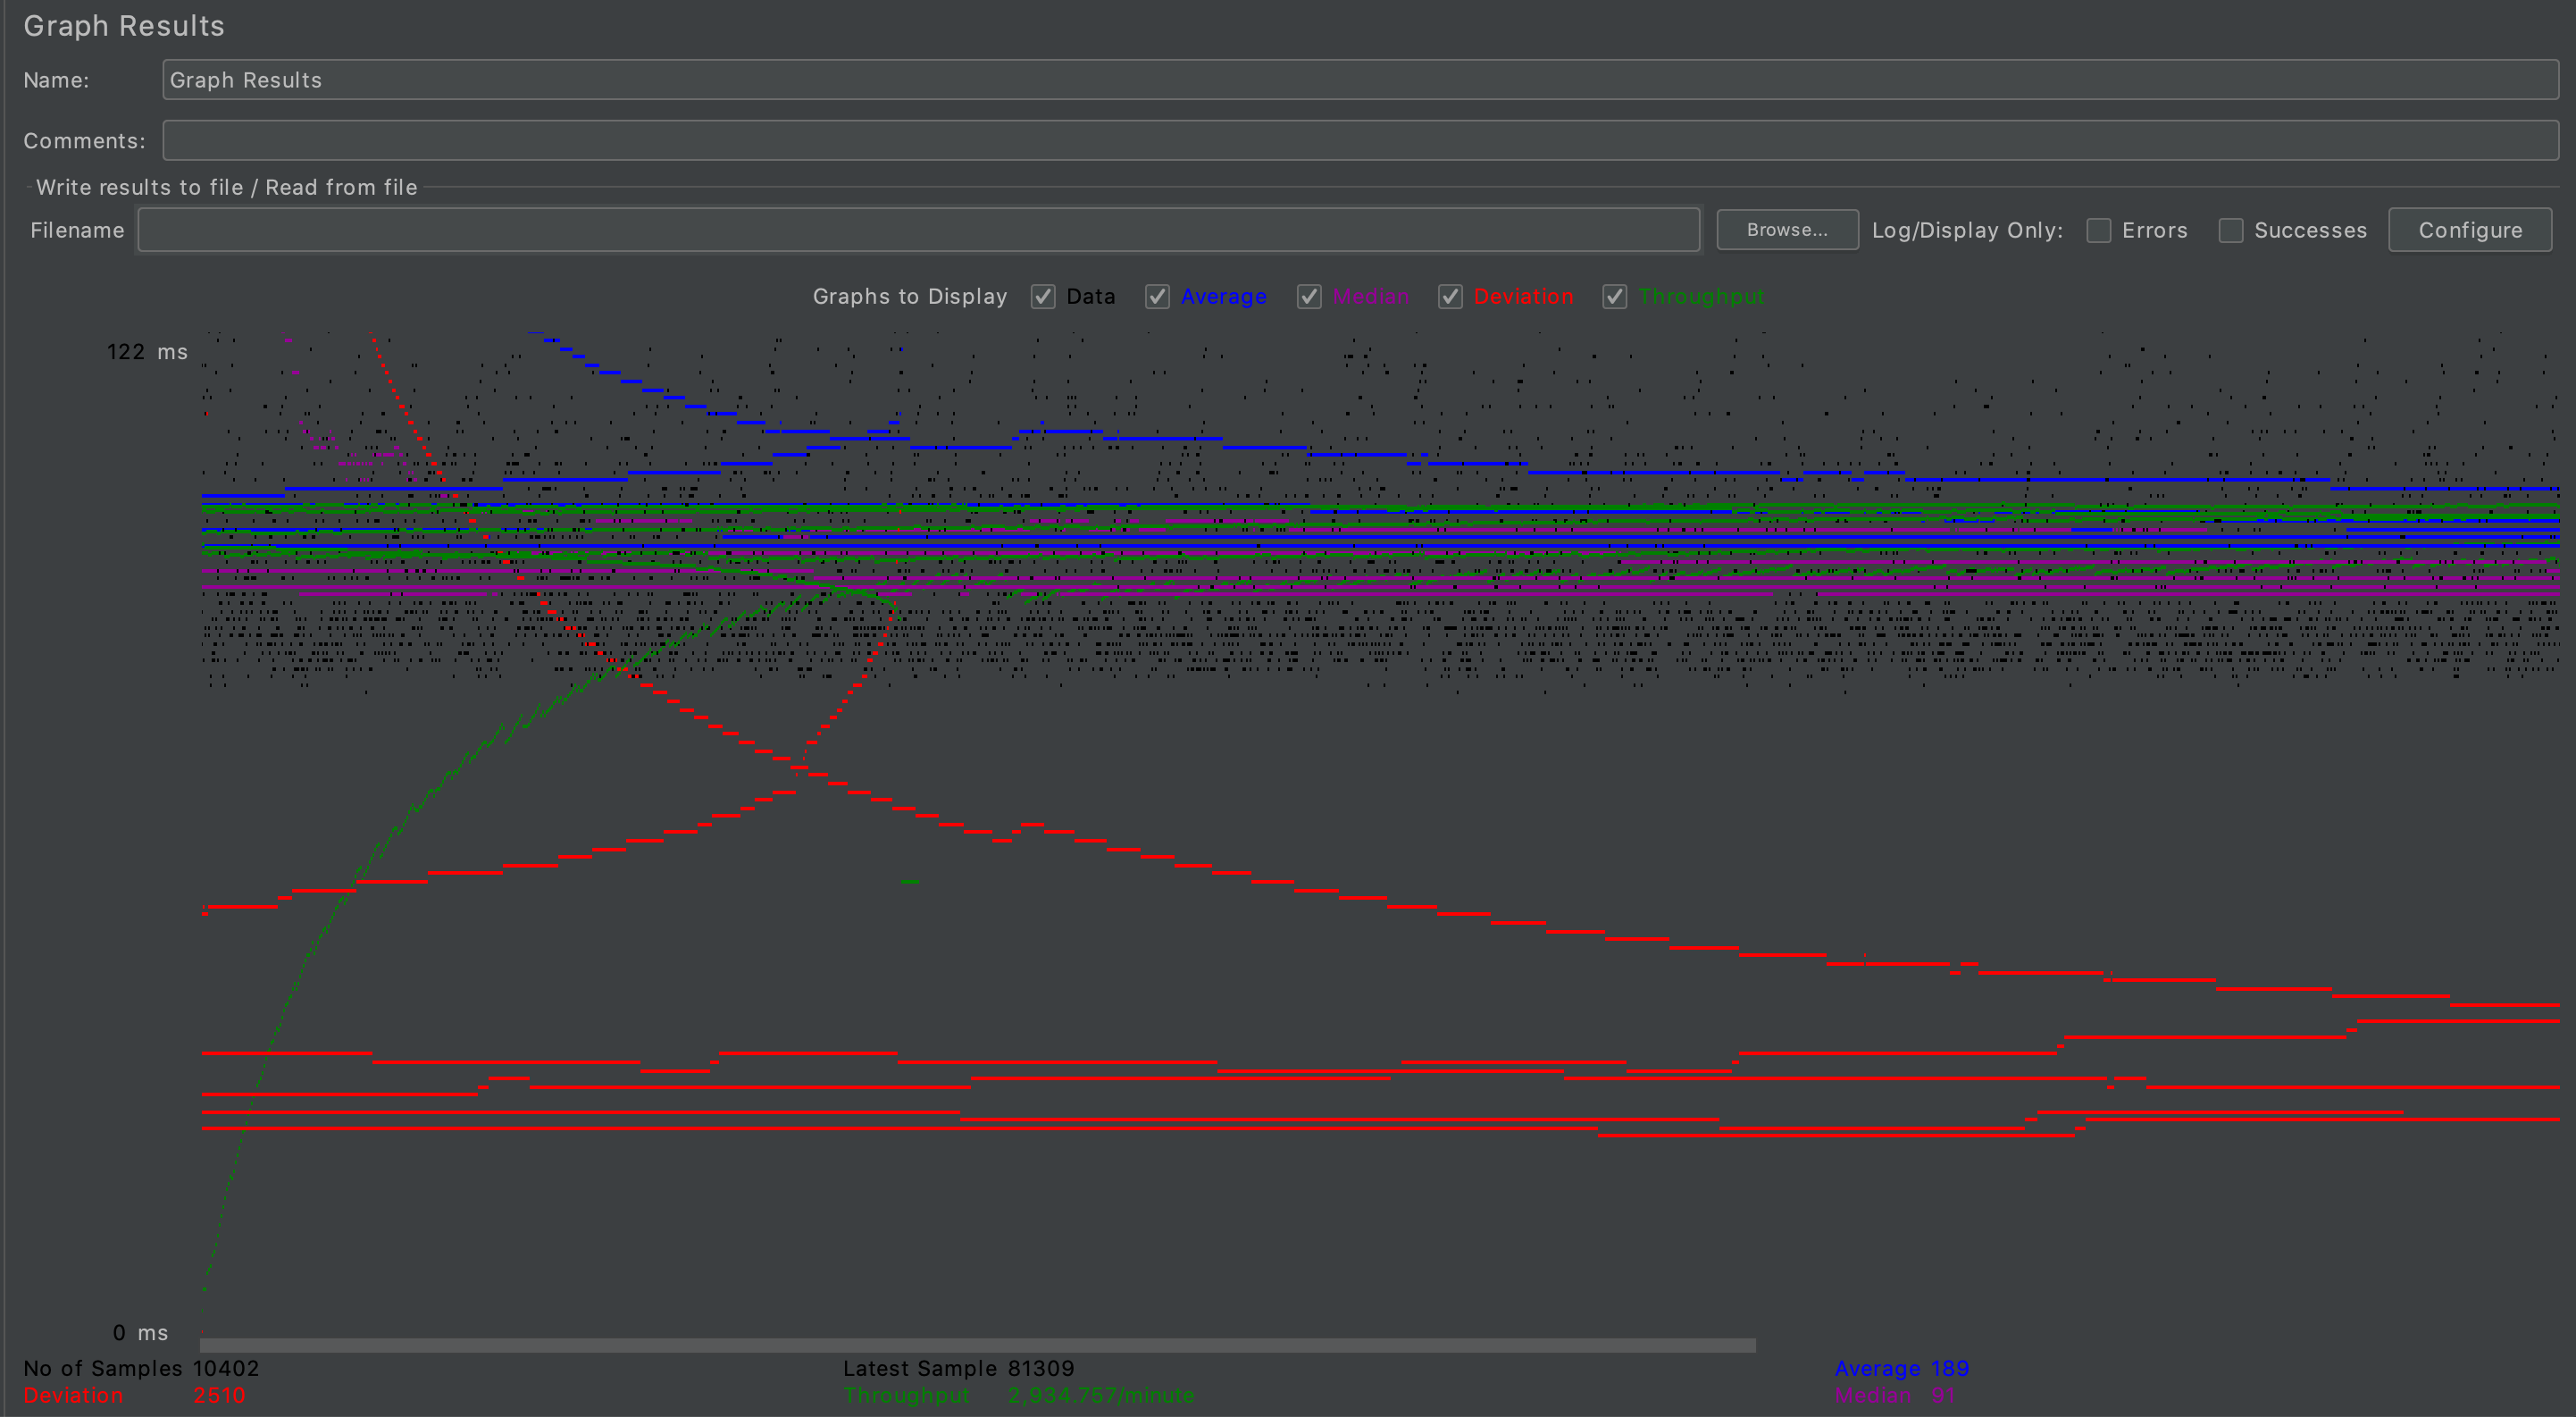Click the Graph Results panel title
The width and height of the screenshot is (2576, 1417).
(x=124, y=26)
